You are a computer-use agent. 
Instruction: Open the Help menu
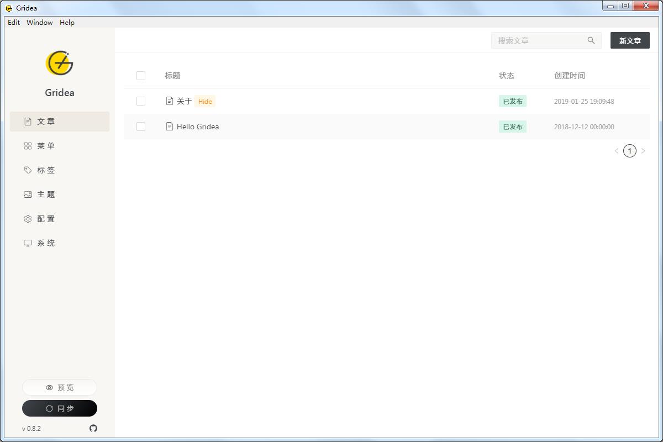(x=67, y=22)
